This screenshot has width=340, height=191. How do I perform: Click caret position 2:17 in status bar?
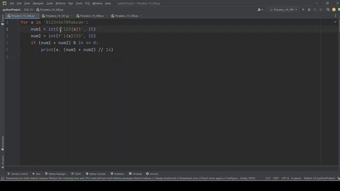pyautogui.click(x=268, y=178)
